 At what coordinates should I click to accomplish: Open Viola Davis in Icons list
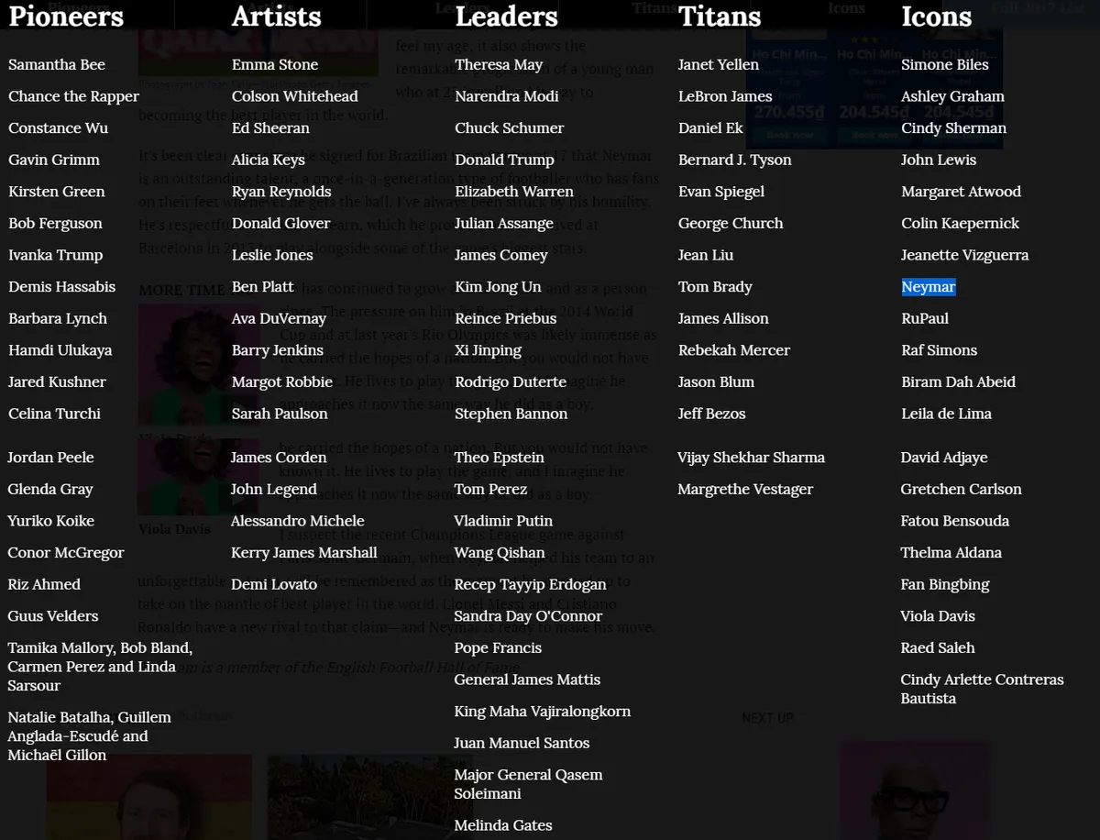pyautogui.click(x=938, y=616)
